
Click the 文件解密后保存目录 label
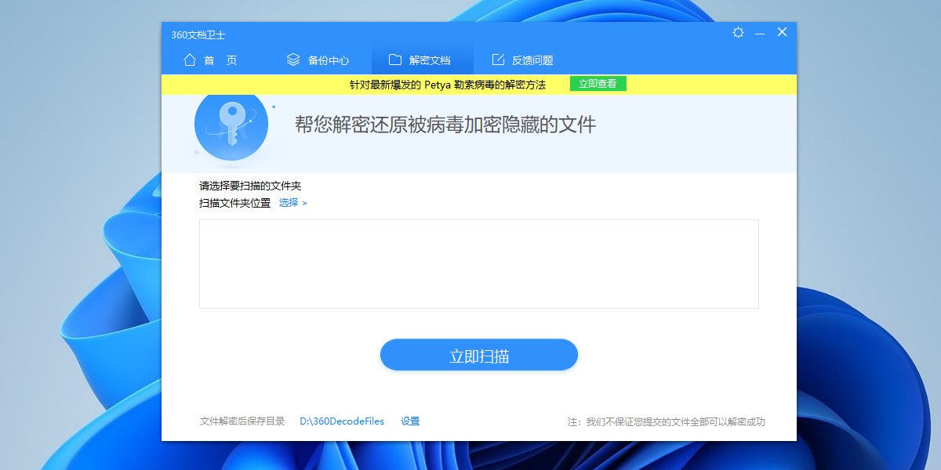tap(242, 421)
